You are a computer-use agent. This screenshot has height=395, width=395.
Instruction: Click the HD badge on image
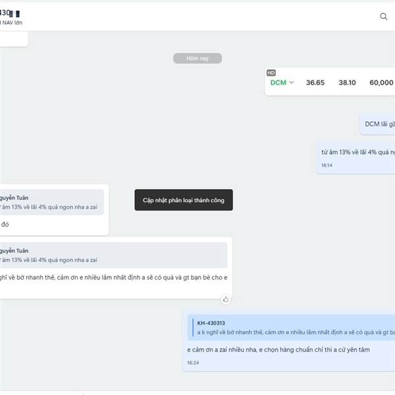(271, 73)
